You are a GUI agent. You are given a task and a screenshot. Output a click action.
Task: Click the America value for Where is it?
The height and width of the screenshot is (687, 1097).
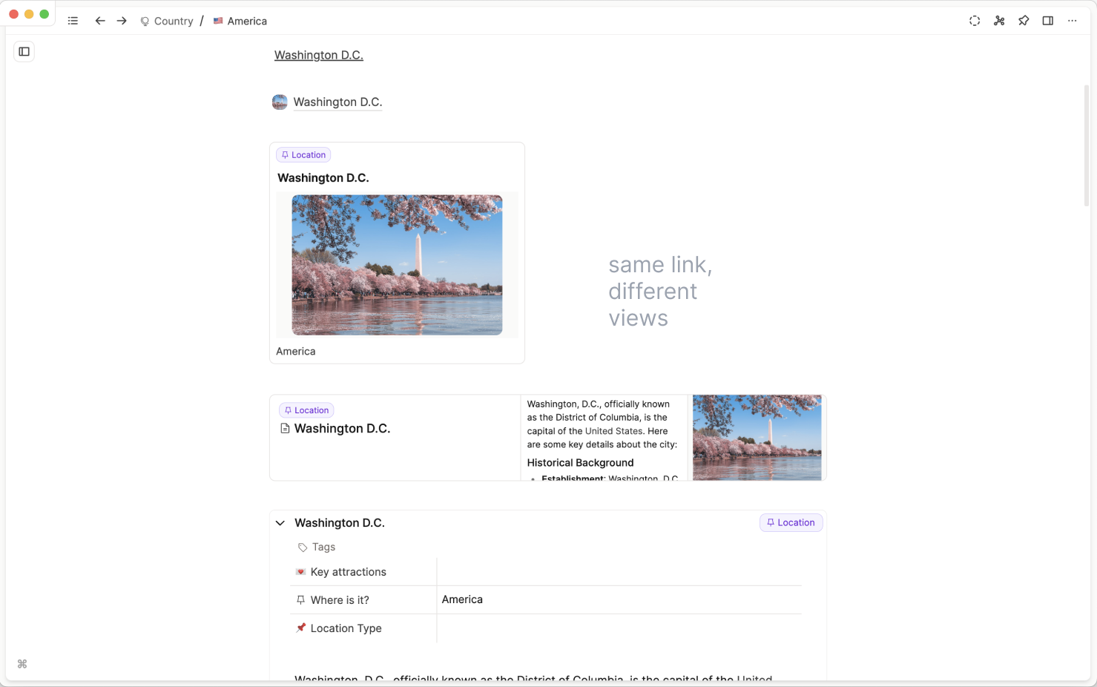coord(462,599)
